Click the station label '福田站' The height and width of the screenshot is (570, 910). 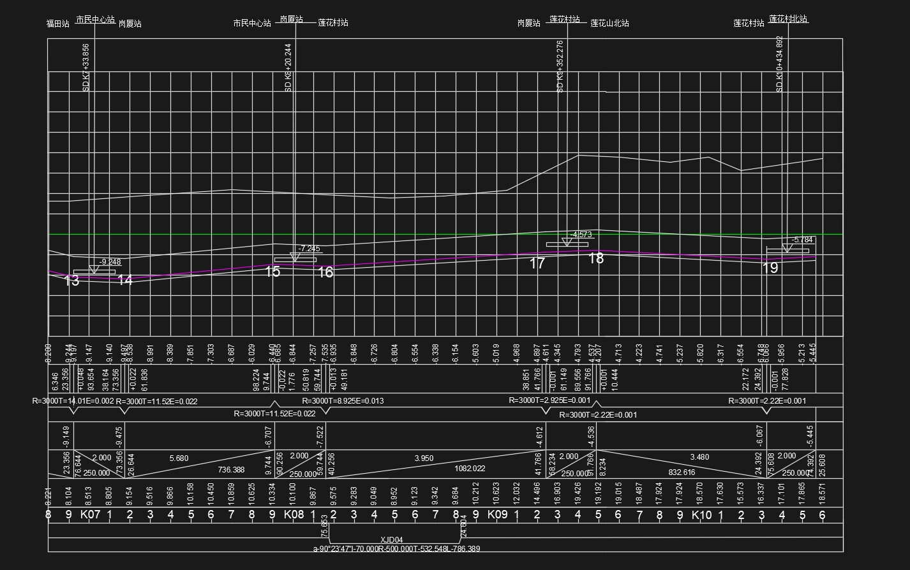57,24
